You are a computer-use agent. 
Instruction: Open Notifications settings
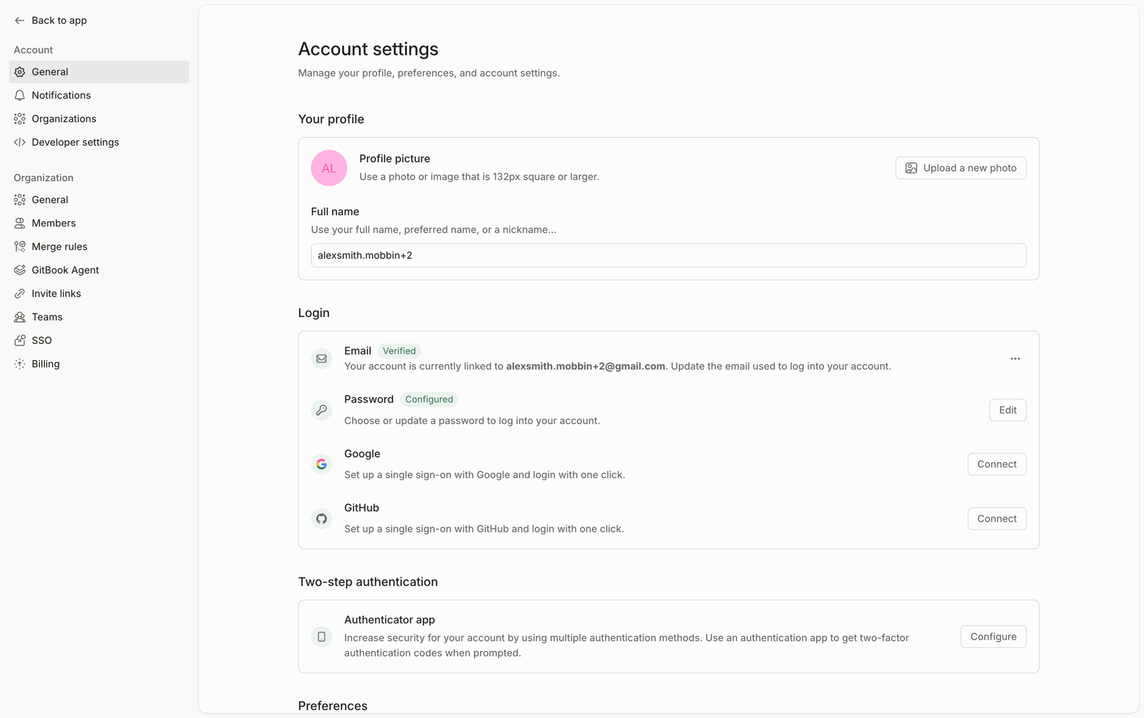(99, 95)
